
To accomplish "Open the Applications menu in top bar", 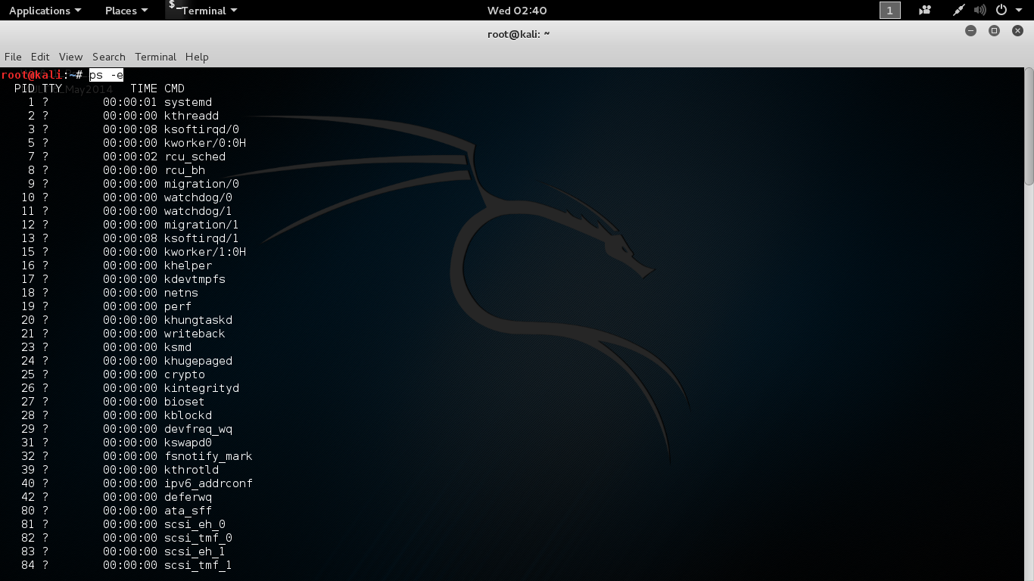I will [x=45, y=11].
